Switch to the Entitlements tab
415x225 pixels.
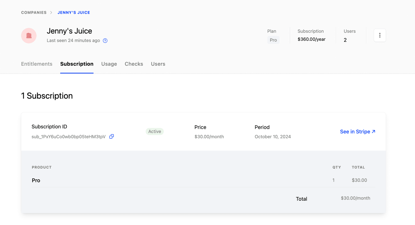(x=37, y=64)
